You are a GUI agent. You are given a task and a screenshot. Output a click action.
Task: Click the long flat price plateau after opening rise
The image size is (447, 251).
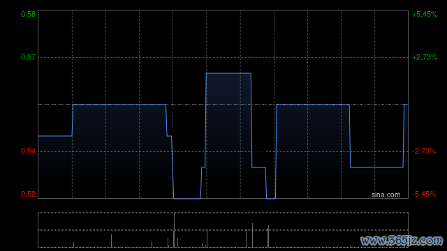[119, 105]
